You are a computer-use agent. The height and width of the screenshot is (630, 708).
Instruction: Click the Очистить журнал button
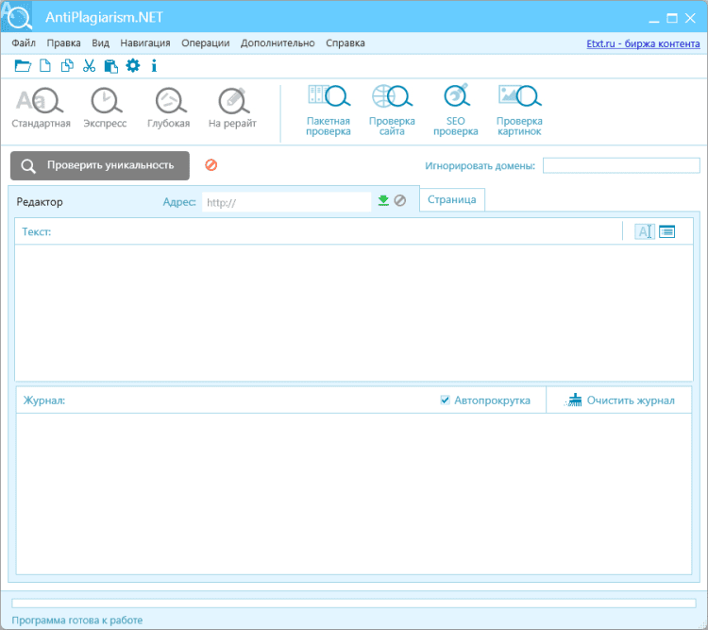(620, 400)
